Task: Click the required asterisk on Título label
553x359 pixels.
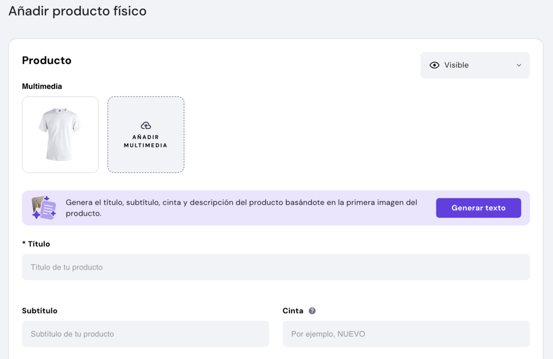Action: click(x=24, y=243)
